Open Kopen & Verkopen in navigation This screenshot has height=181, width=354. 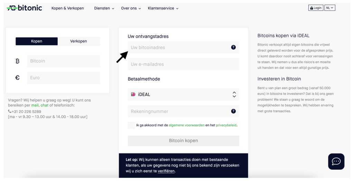[68, 8]
